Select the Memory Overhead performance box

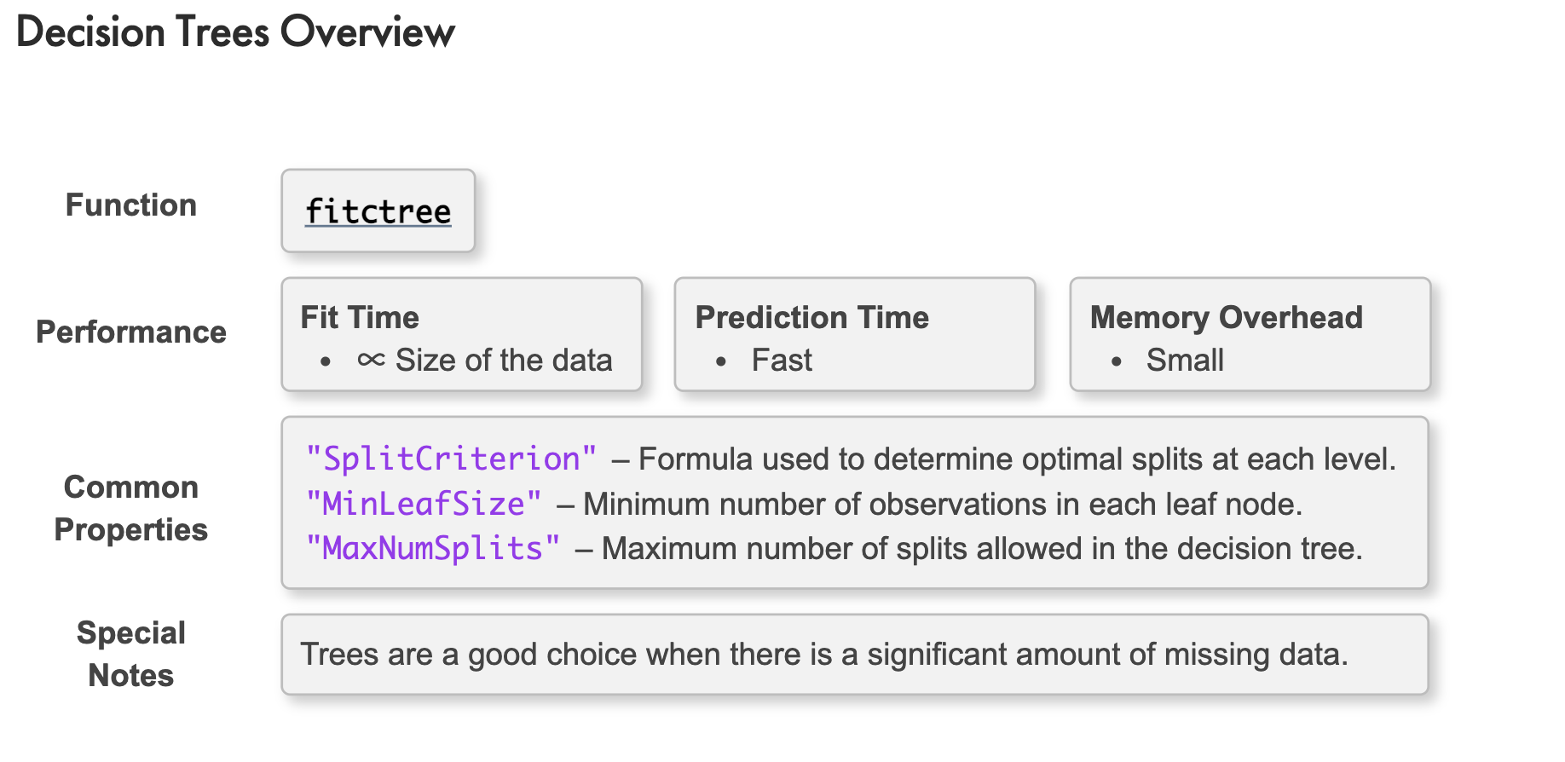tap(1250, 334)
